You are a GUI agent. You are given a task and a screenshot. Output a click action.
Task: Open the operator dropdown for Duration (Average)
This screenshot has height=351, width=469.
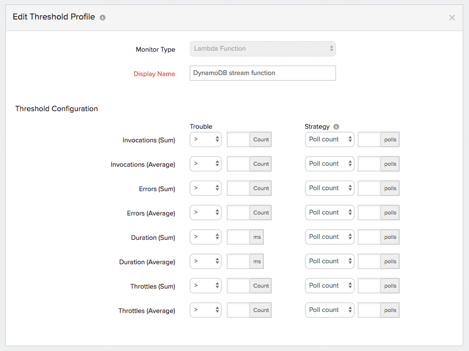coord(205,261)
